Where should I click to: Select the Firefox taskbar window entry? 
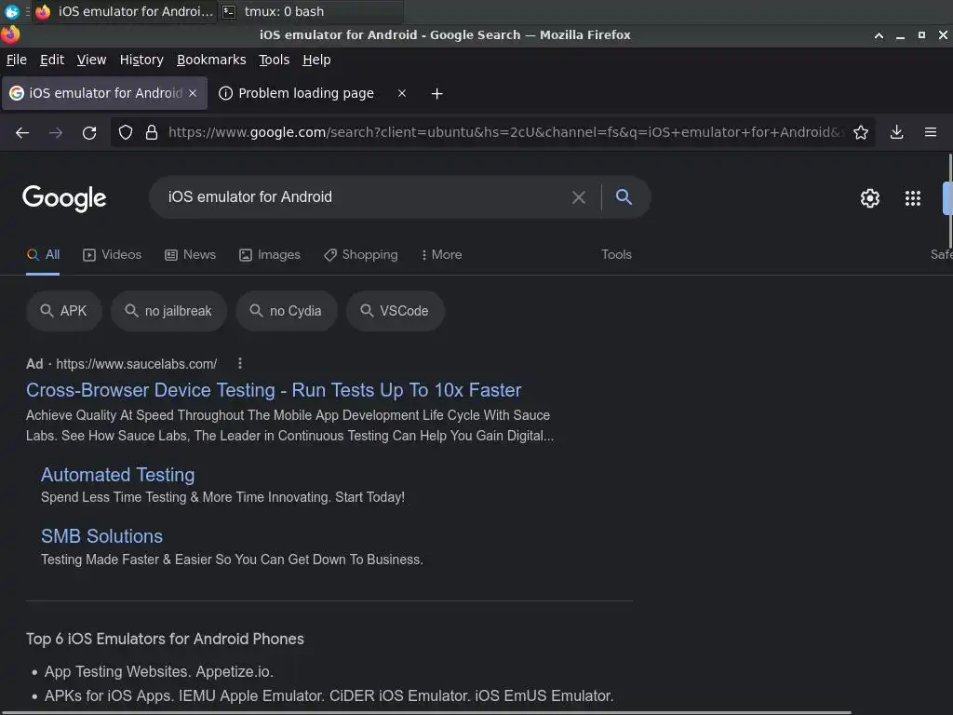(125, 11)
